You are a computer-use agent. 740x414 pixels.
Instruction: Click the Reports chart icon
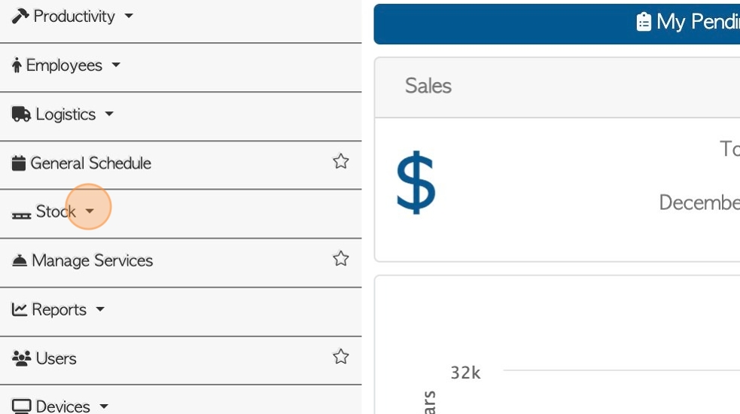click(x=20, y=309)
